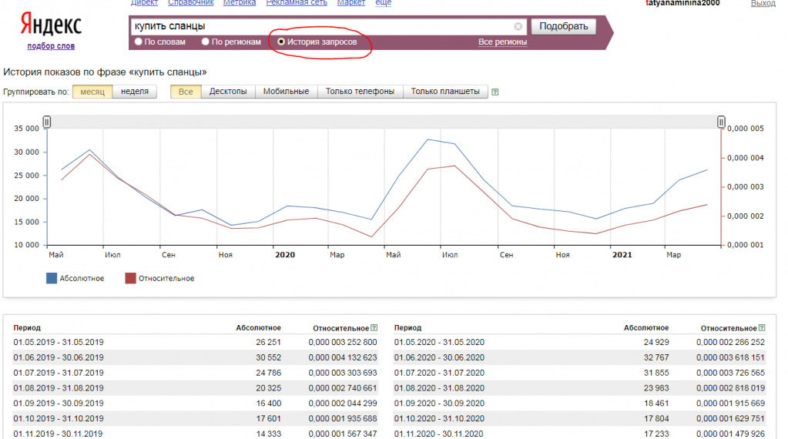Image resolution: width=788 pixels, height=439 pixels.
Task: Click absolute value 26 251
Action: [x=268, y=342]
